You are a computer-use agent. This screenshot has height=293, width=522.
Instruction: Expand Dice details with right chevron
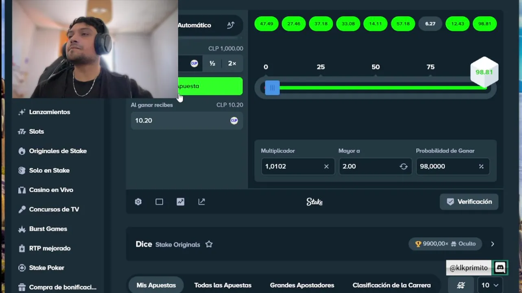tap(493, 244)
